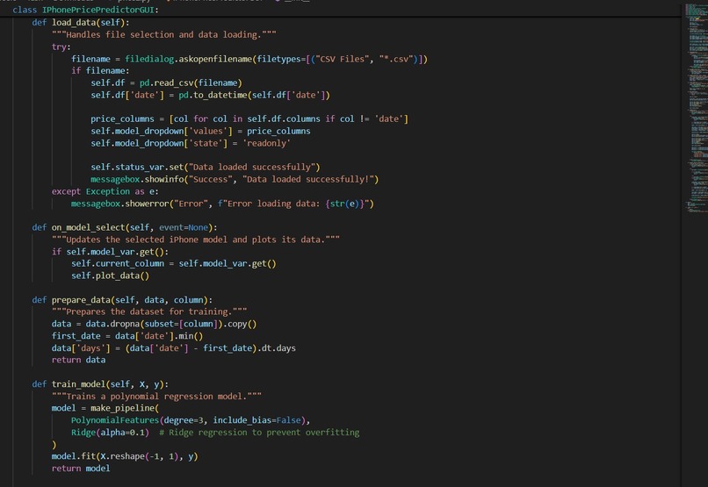
Task: Click the 'self.plot_data()' call line
Action: click(110, 276)
